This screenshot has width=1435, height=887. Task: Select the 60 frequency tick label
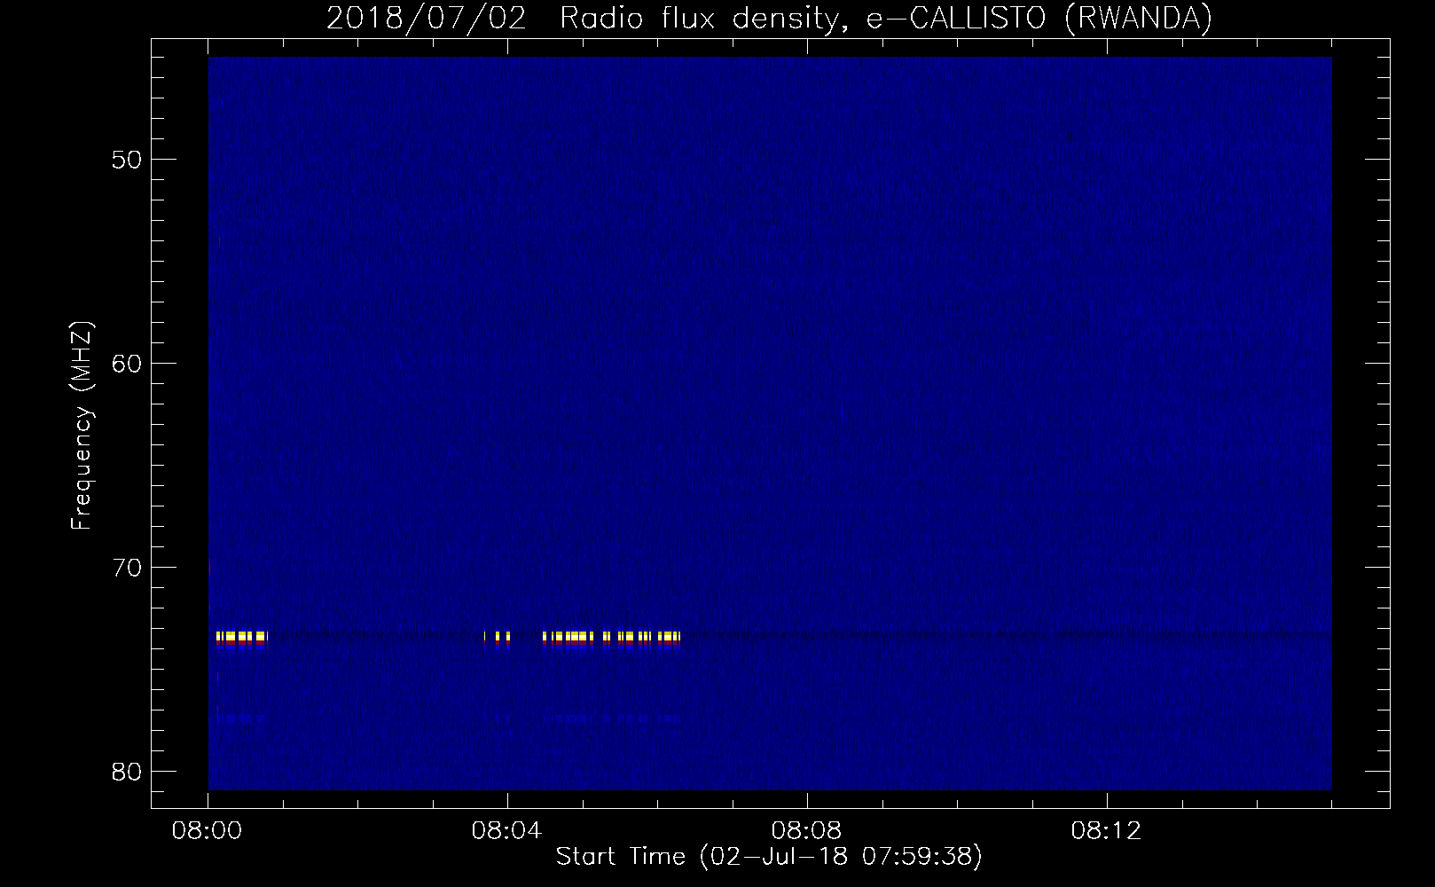click(128, 364)
